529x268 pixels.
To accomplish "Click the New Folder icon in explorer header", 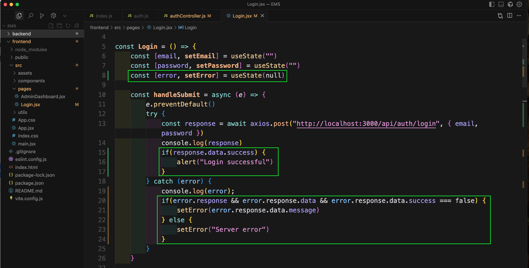I will pyautogui.click(x=60, y=26).
